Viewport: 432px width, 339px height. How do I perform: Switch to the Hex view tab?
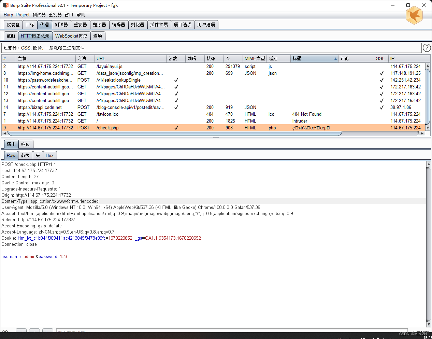pos(50,155)
